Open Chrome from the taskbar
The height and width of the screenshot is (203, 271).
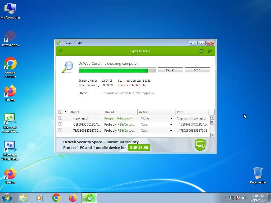pyautogui.click(x=56, y=198)
